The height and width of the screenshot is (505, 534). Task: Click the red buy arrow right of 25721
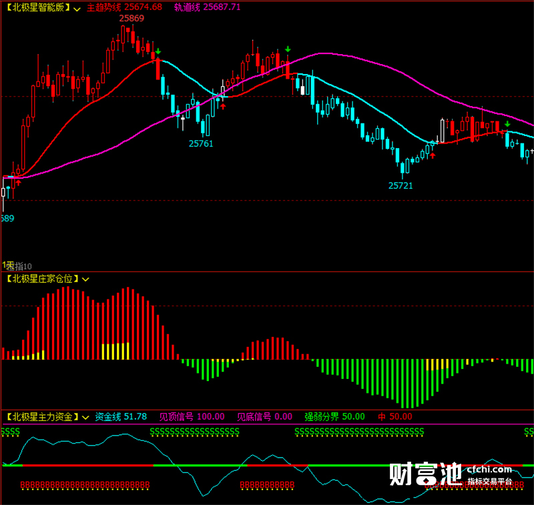(x=433, y=155)
